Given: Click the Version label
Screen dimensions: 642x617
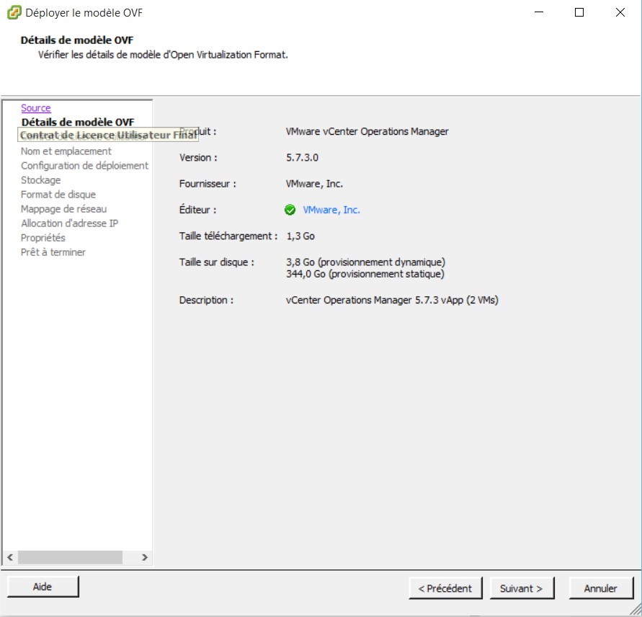Looking at the screenshot, I should [198, 158].
